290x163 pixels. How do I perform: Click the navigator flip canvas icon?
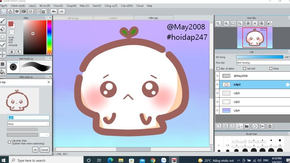[x=270, y=23]
